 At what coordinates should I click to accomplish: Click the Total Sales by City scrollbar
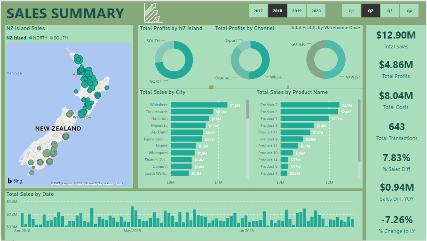pos(247,109)
